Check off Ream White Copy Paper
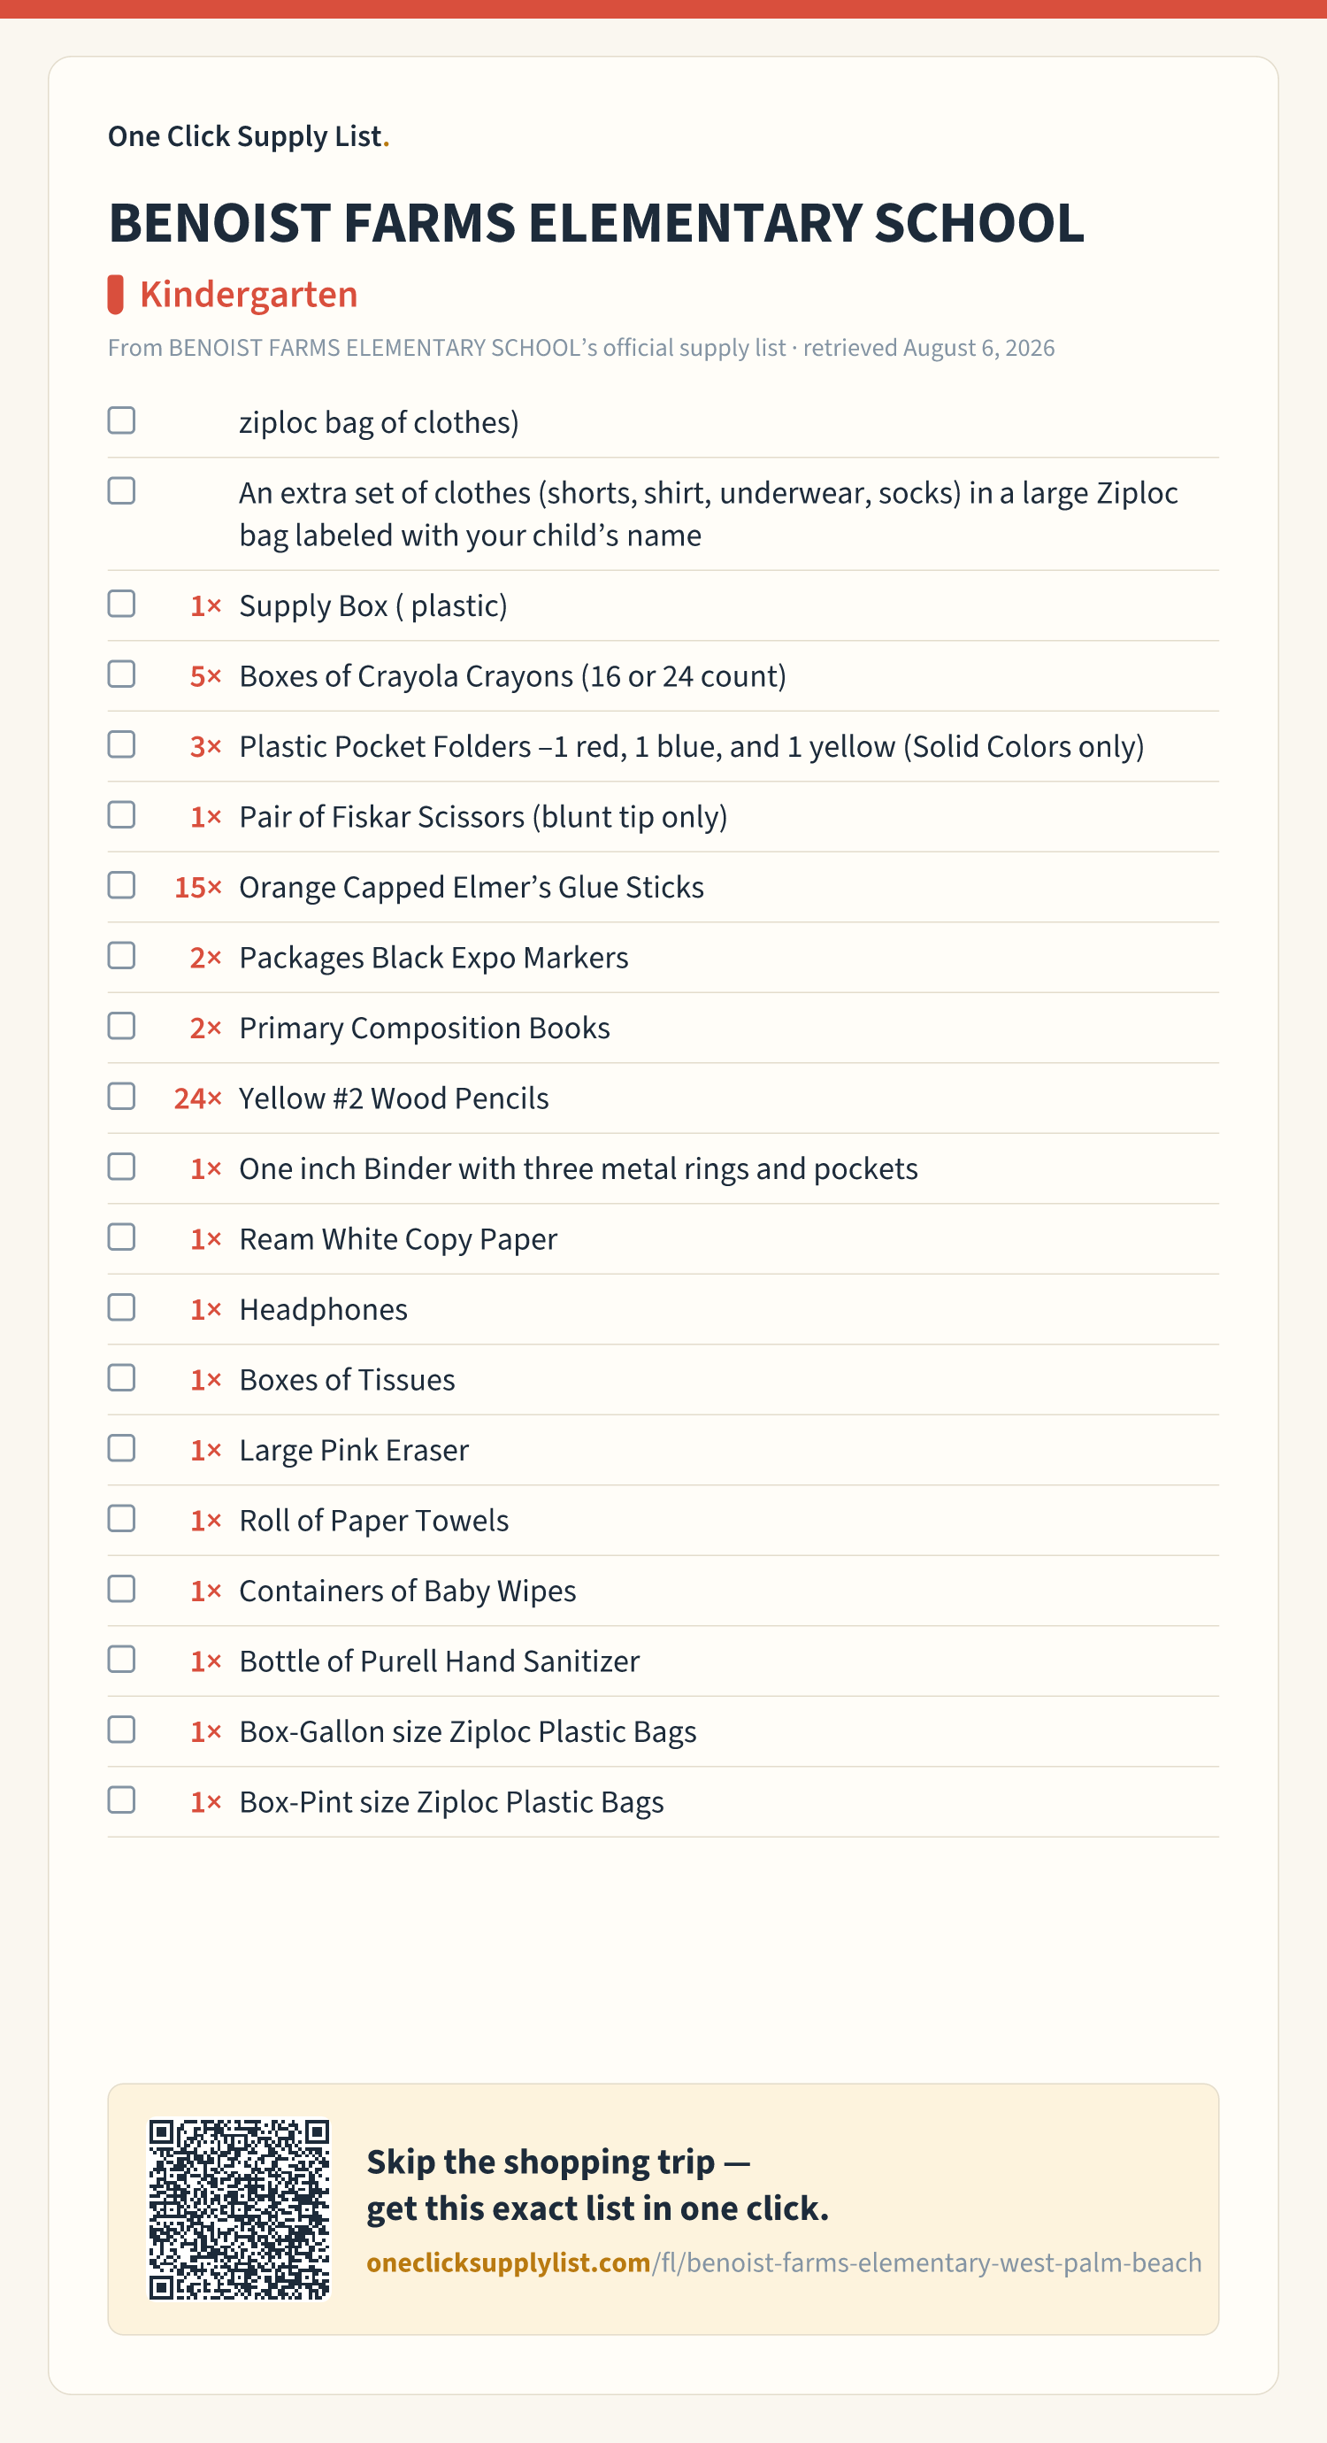The image size is (1327, 2443). click(121, 1237)
